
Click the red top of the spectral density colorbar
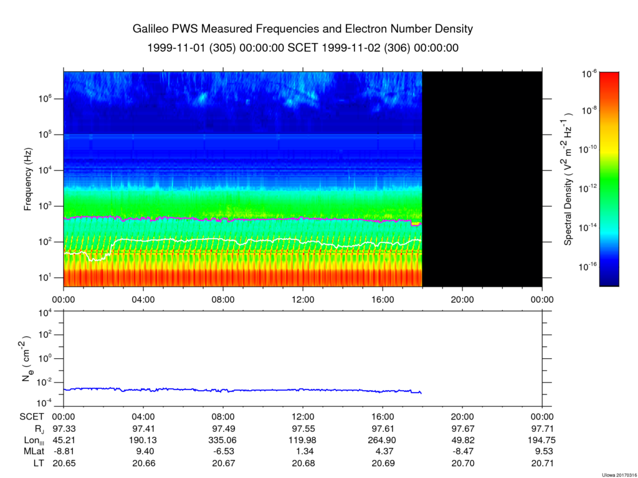(x=609, y=77)
